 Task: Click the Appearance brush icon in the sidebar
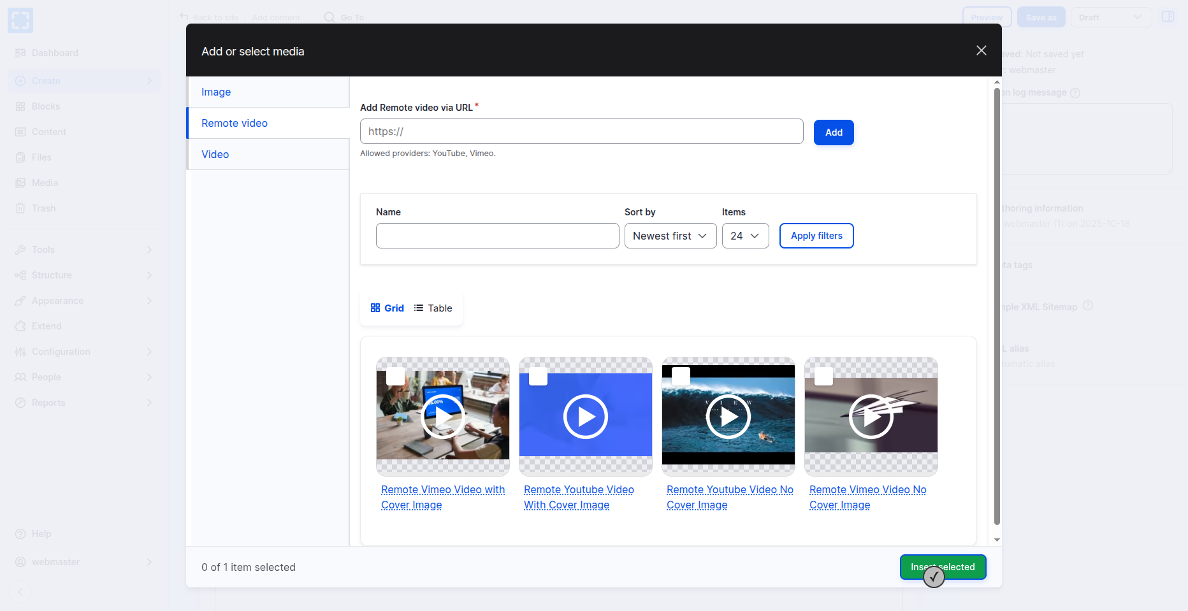click(x=20, y=301)
